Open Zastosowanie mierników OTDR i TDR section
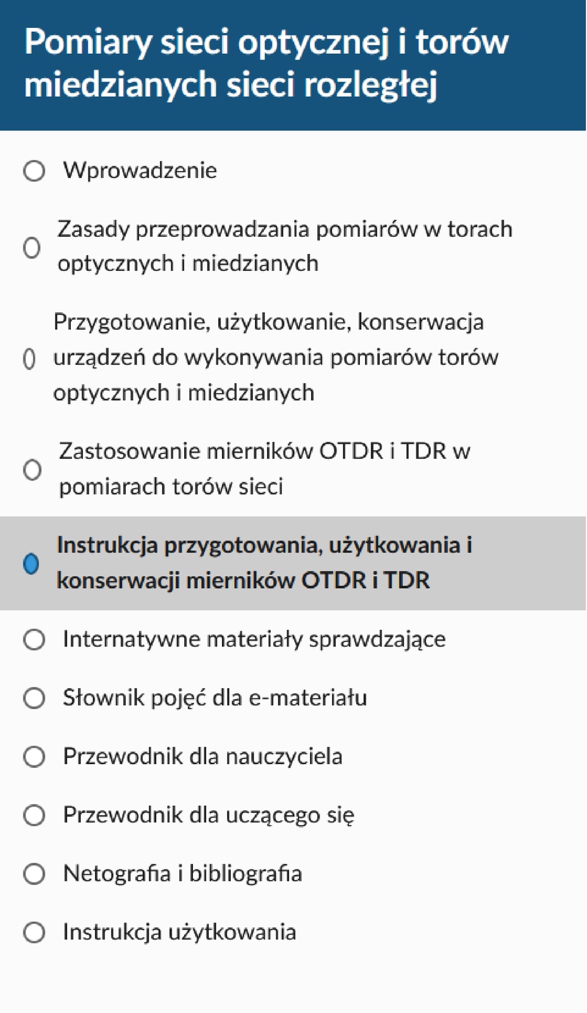The width and height of the screenshot is (587, 1013). [264, 469]
